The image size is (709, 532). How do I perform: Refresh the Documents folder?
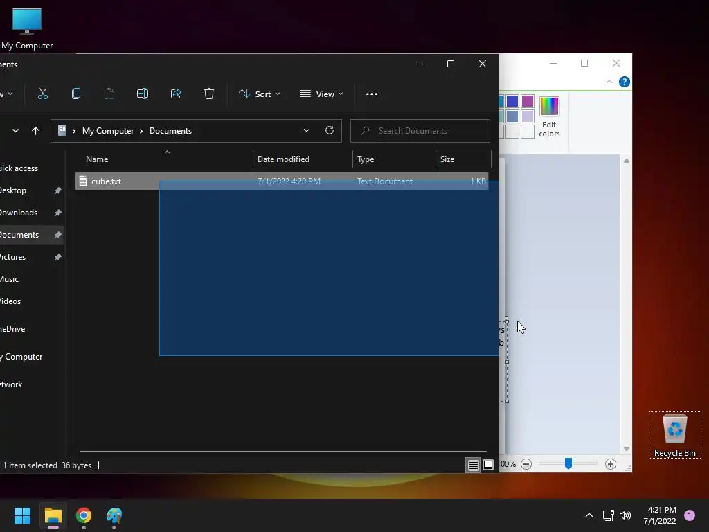[x=330, y=130]
